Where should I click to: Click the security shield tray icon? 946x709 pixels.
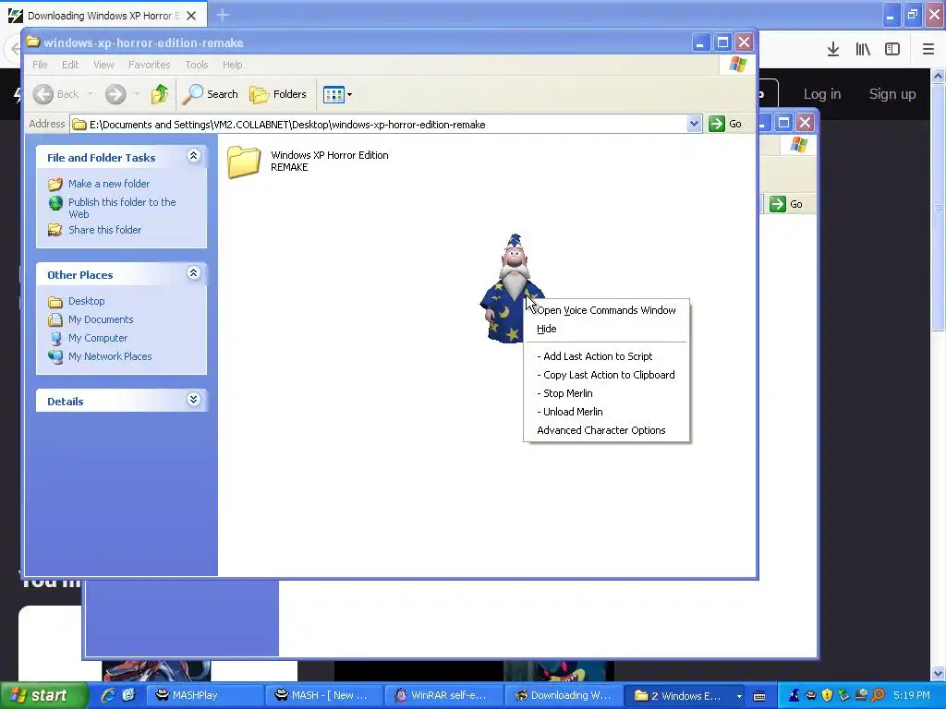click(x=827, y=696)
